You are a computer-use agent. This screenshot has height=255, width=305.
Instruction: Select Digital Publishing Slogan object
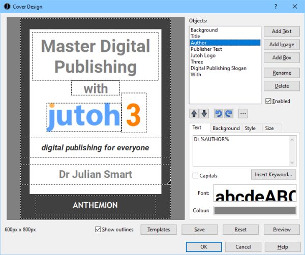pyautogui.click(x=225, y=68)
